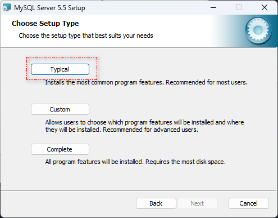Click the Typical option's description text
278x218 pixels.
pos(146,82)
